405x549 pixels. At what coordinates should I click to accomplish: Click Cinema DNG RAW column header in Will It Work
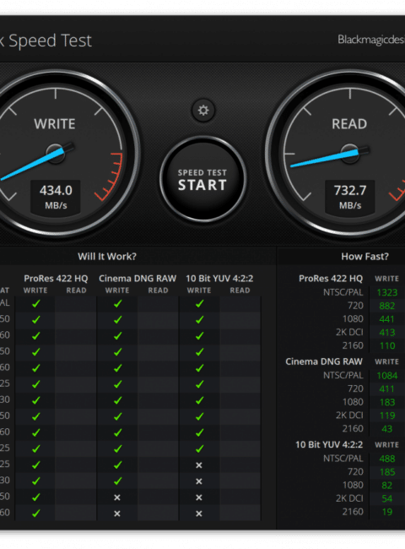tap(138, 279)
